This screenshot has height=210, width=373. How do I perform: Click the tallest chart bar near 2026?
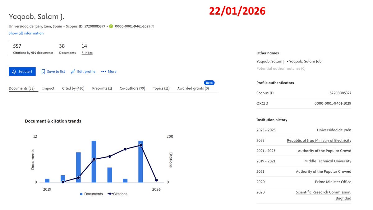click(140, 161)
